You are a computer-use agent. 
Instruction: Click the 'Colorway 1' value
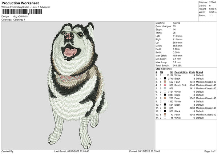coord(19,20)
